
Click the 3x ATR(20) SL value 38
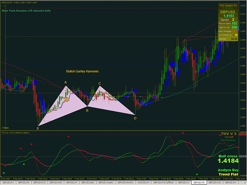(236, 35)
